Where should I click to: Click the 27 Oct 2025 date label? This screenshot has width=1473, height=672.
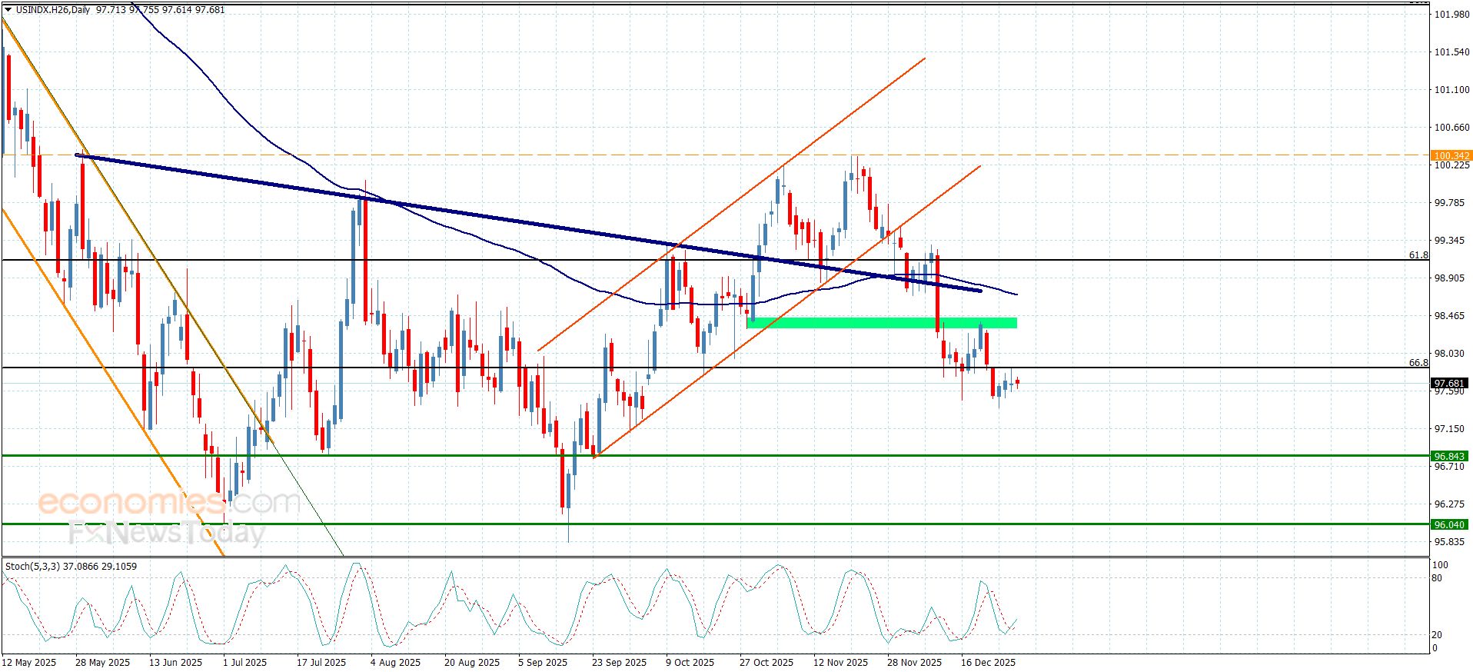pyautogui.click(x=766, y=662)
